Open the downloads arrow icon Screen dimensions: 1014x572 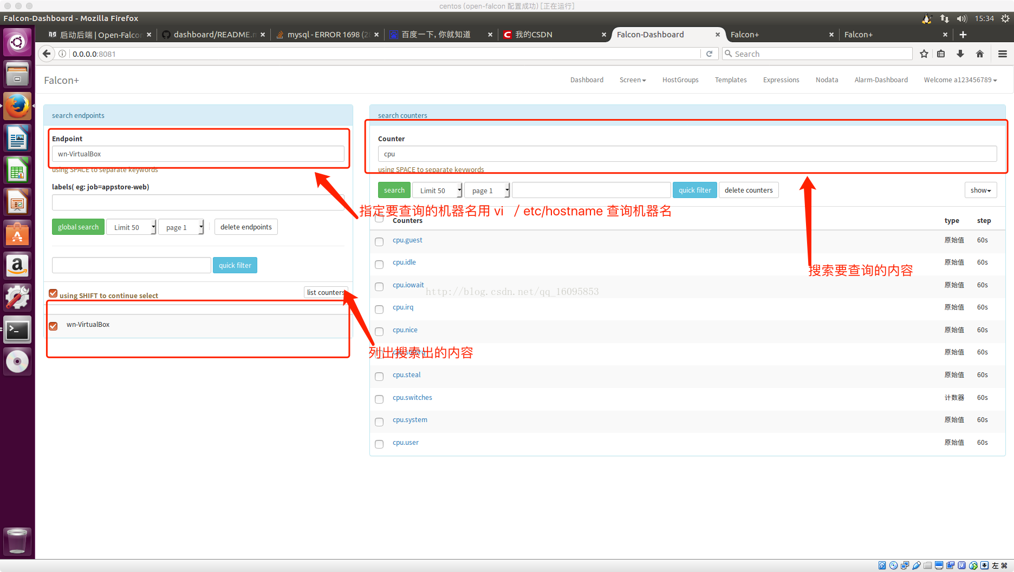(x=960, y=54)
